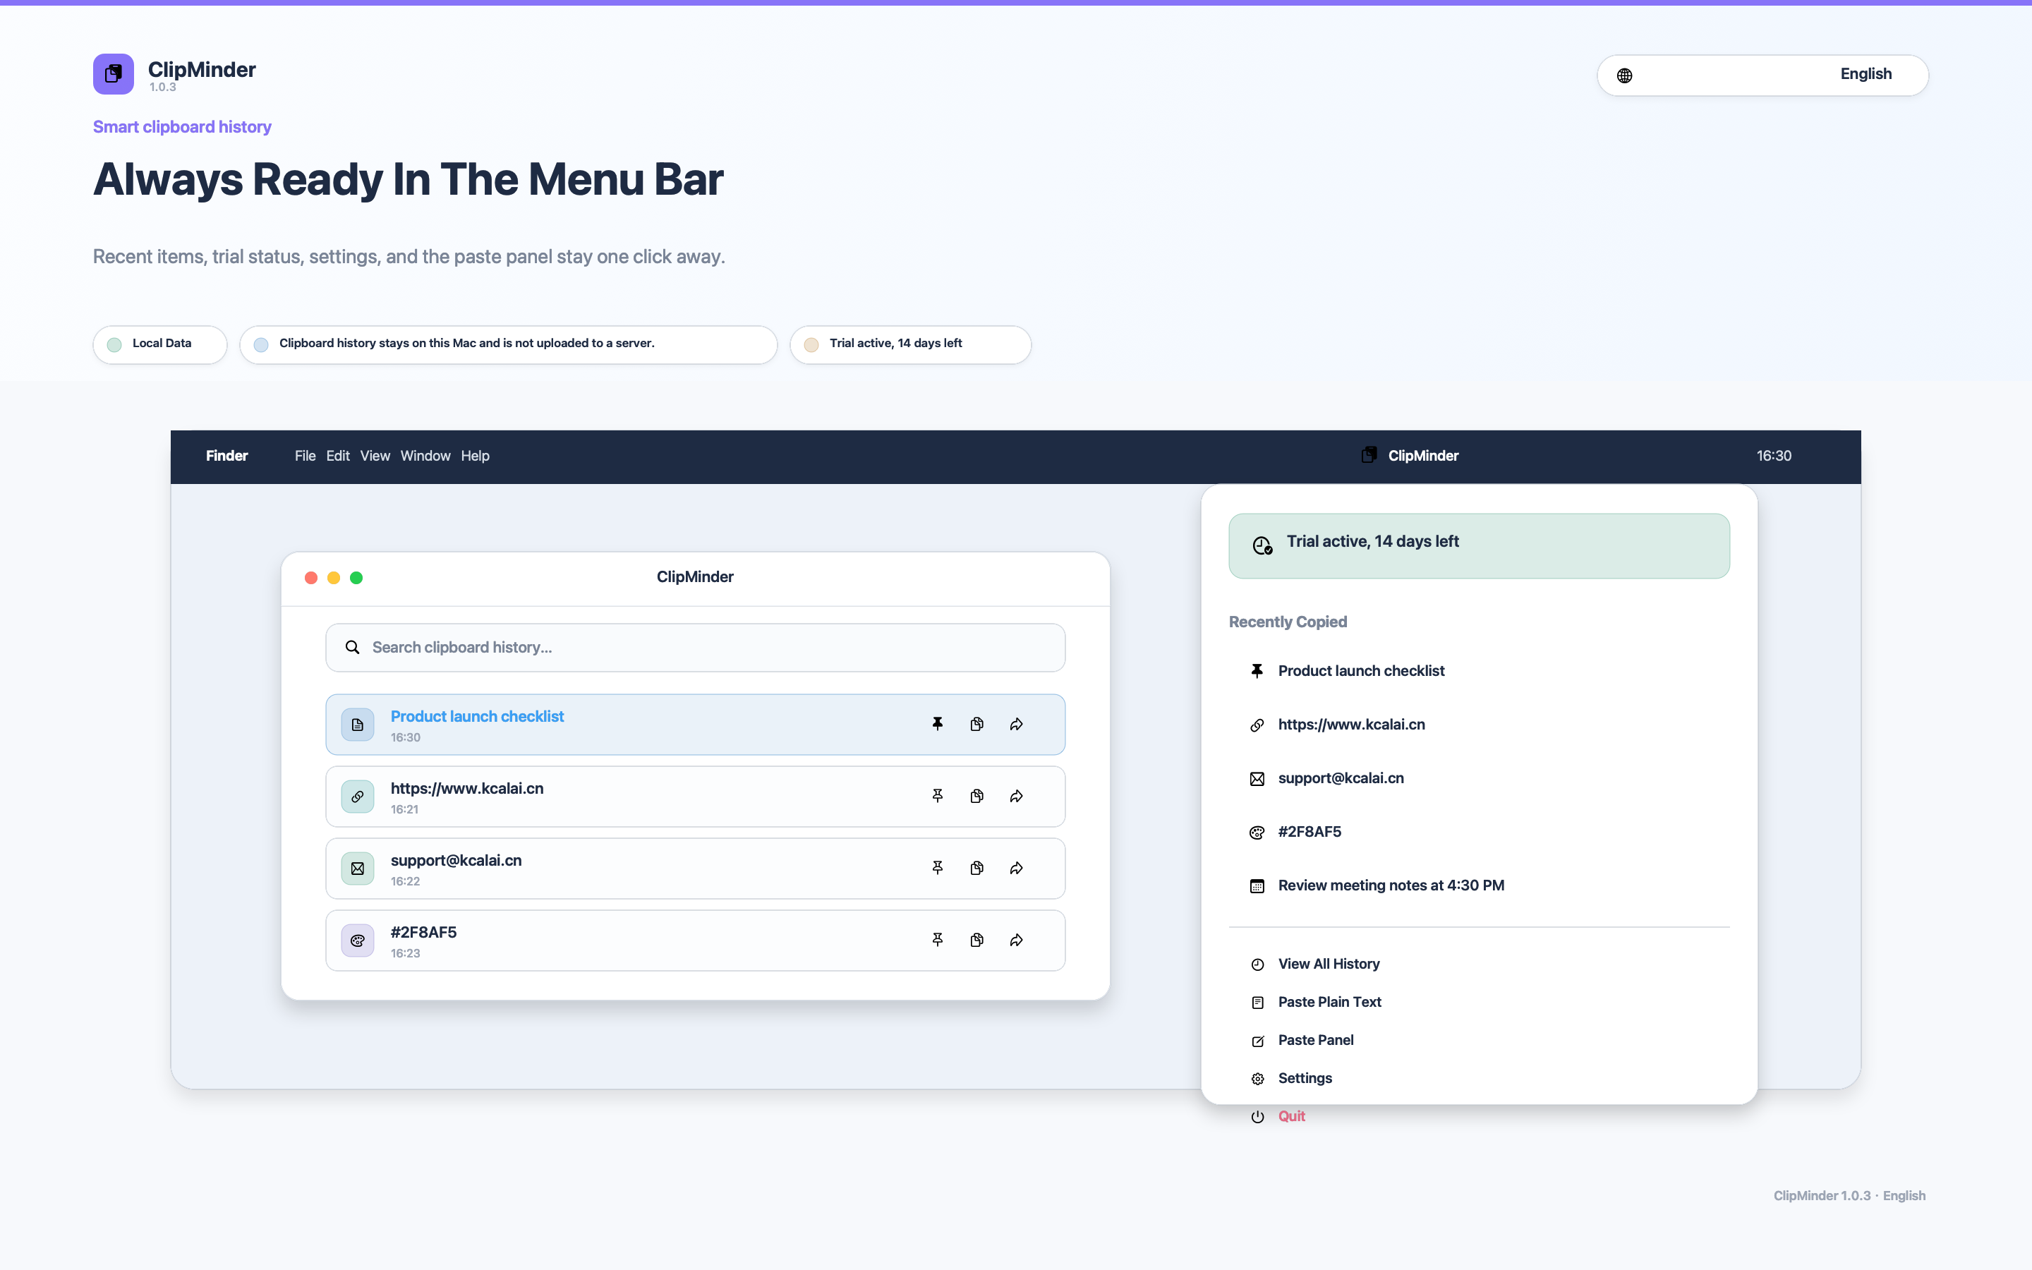Click the Recently Copied heading

[x=1287, y=622]
